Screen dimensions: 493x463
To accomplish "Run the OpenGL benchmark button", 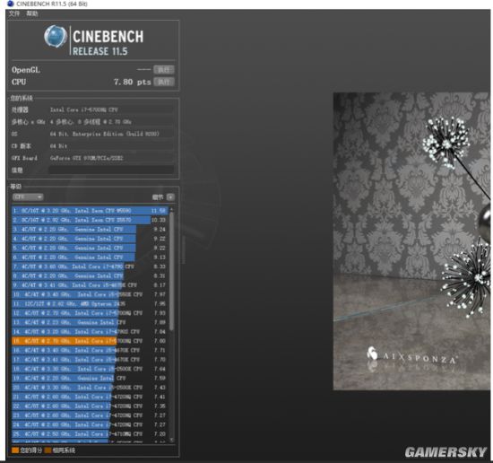I will [x=164, y=70].
